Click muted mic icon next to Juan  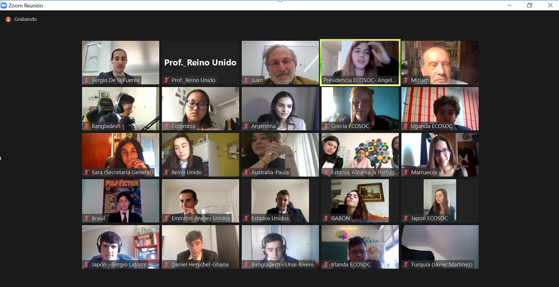tap(246, 80)
